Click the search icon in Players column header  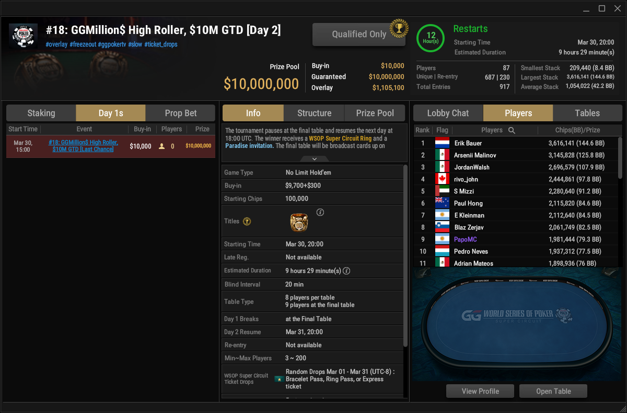click(x=512, y=130)
